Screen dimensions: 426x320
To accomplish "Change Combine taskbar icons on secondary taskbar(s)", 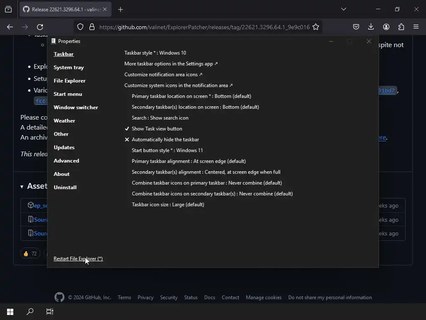I will tap(212, 194).
